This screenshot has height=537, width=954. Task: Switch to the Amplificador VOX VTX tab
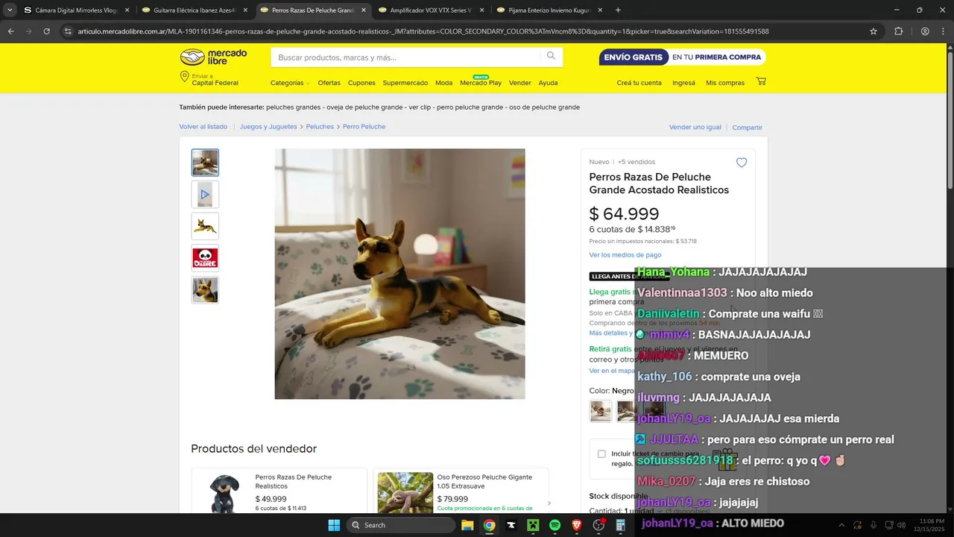(x=432, y=10)
